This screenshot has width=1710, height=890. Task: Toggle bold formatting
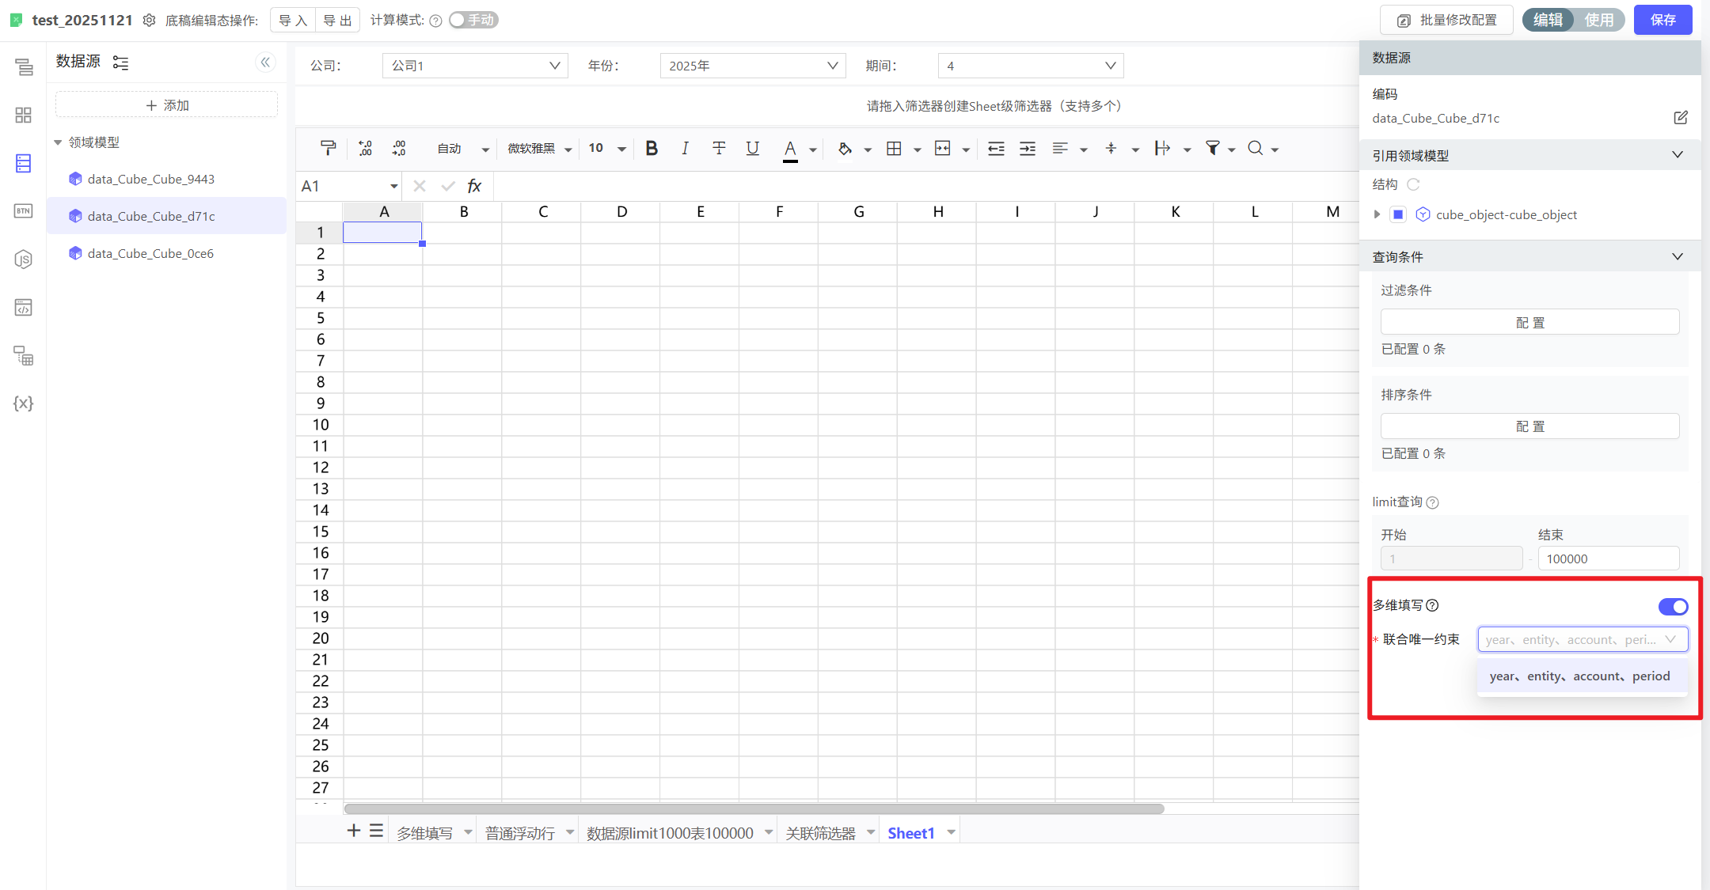tap(652, 148)
